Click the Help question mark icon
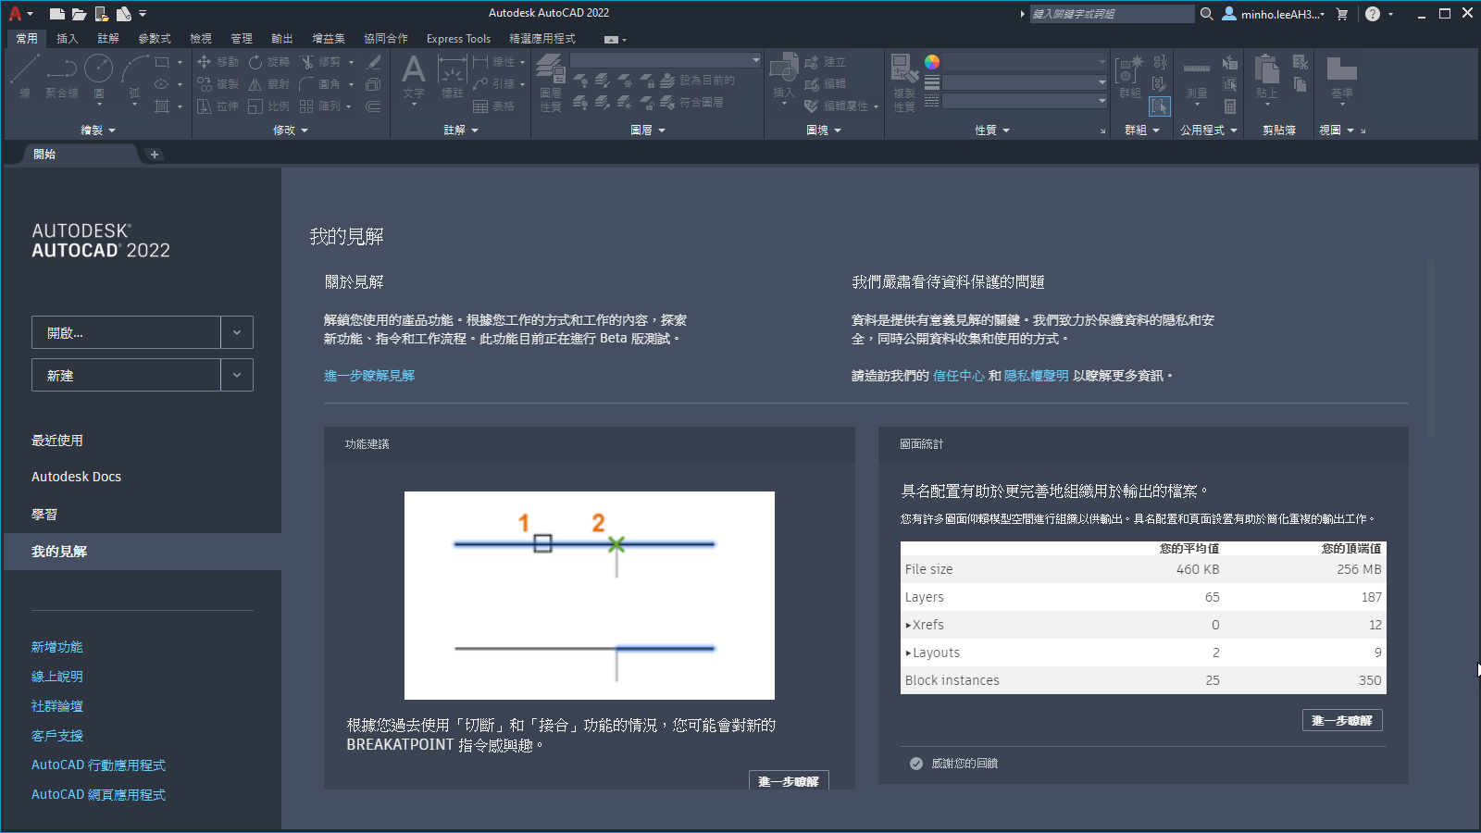This screenshot has width=1481, height=833. pyautogui.click(x=1373, y=14)
